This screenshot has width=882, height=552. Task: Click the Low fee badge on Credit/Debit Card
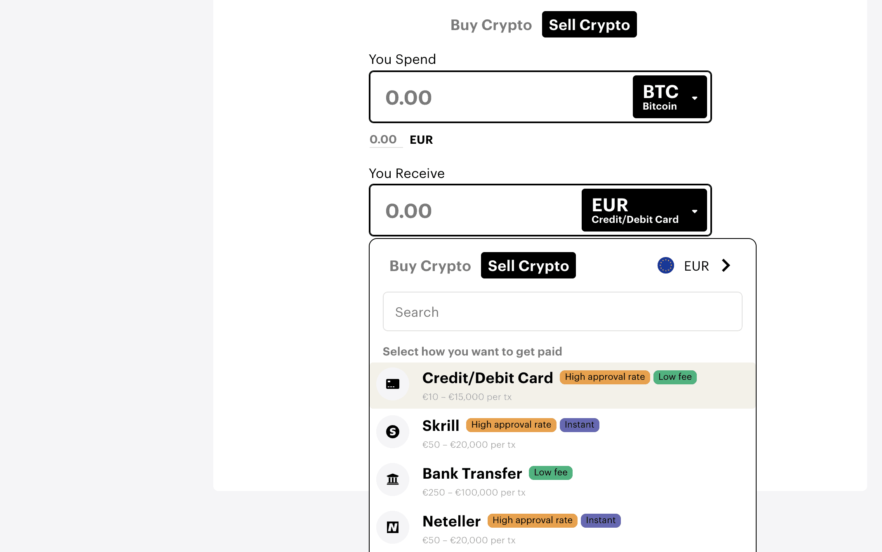[x=675, y=377]
